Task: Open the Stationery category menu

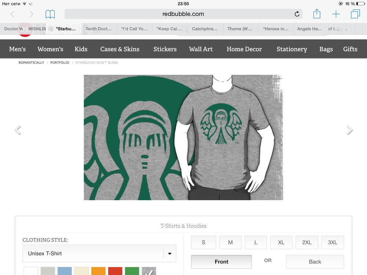Action: click(292, 49)
